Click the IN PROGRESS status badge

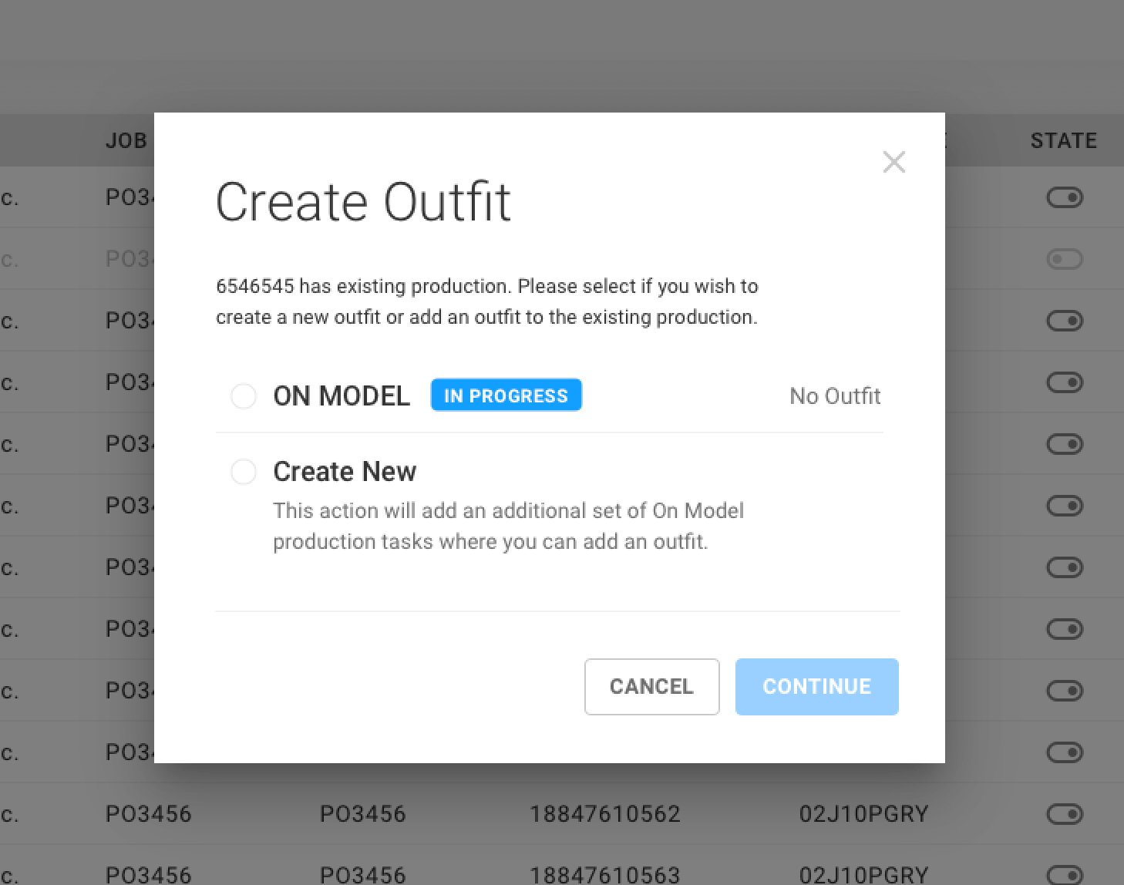pos(506,395)
